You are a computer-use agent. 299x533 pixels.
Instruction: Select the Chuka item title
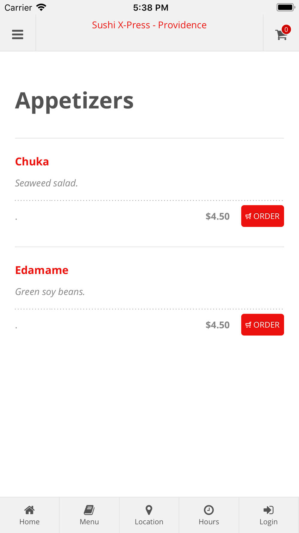pos(32,162)
